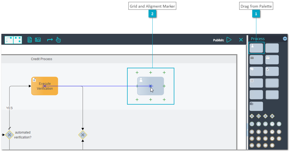Pick the event-based gateway in palette
This screenshot has height=152, width=290.
272,116
